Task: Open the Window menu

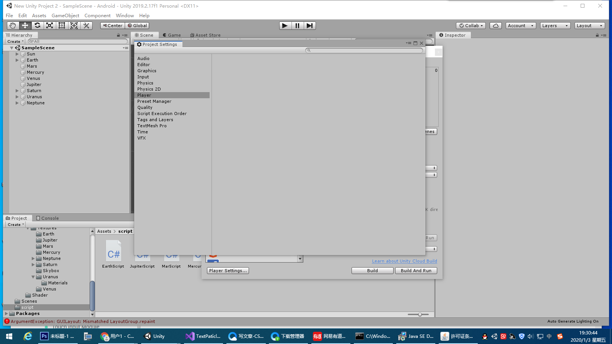Action: click(x=125, y=16)
